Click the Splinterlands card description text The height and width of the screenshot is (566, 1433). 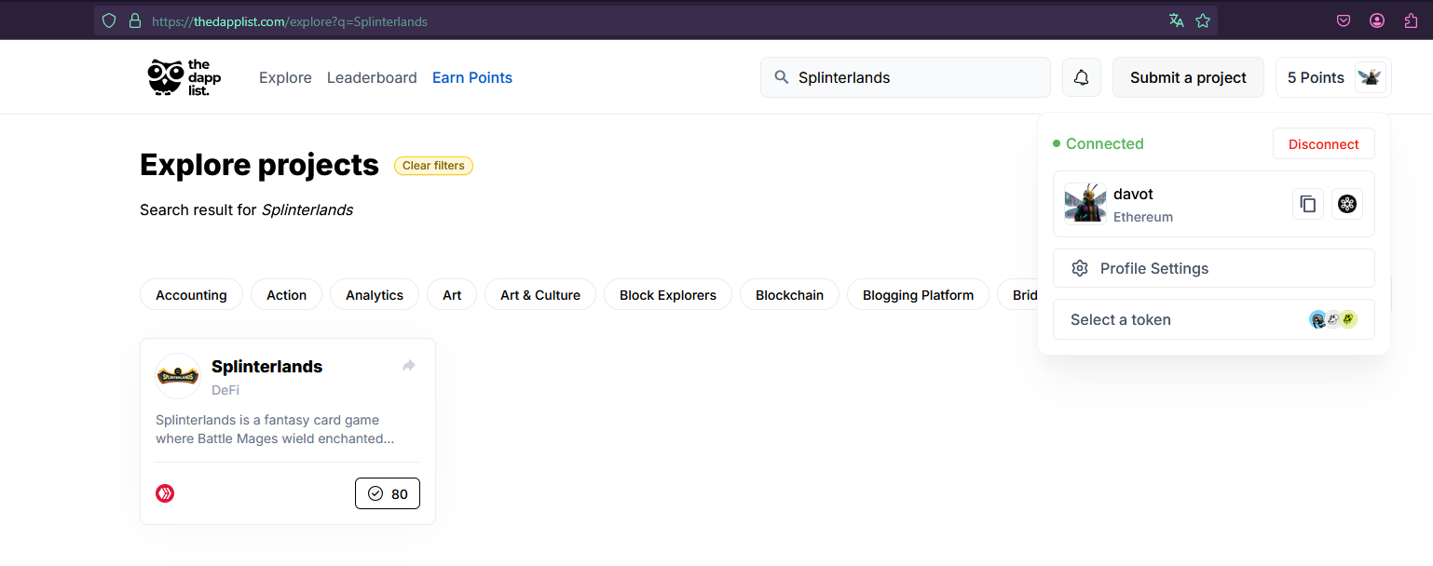click(x=275, y=429)
